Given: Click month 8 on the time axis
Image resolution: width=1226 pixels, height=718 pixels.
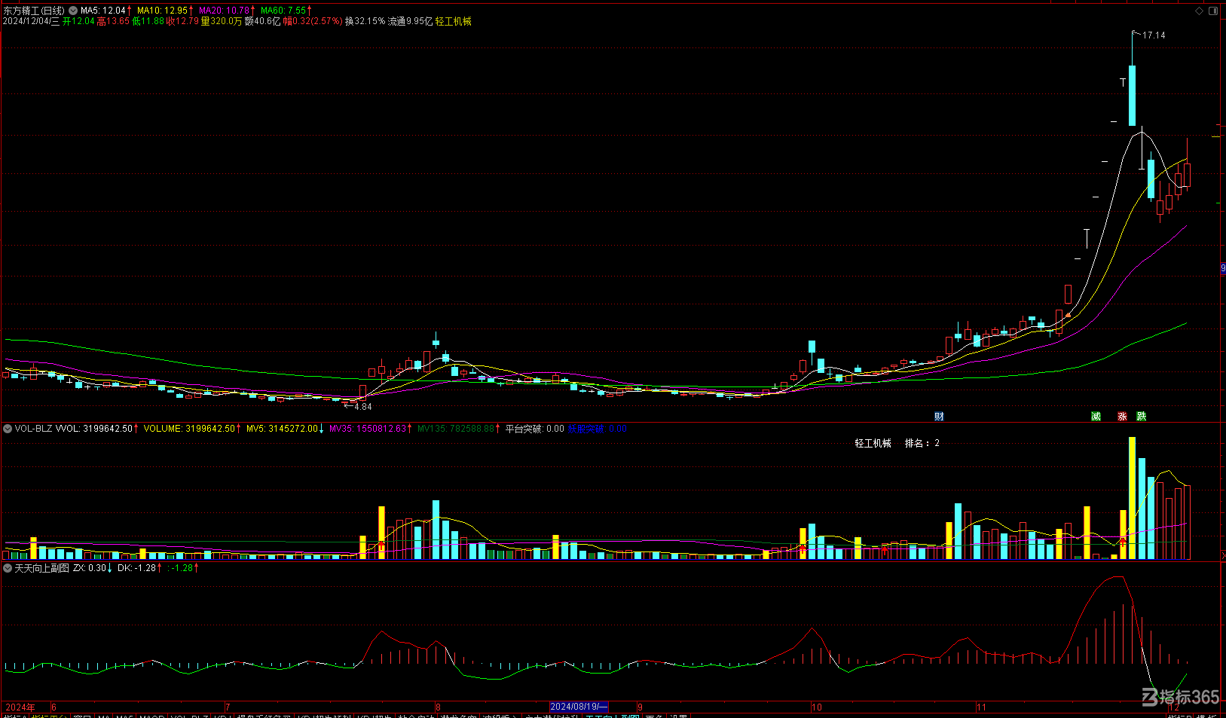Looking at the screenshot, I should 438,707.
